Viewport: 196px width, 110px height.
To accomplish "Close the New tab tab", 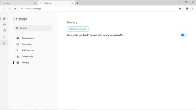I will 35,3.
